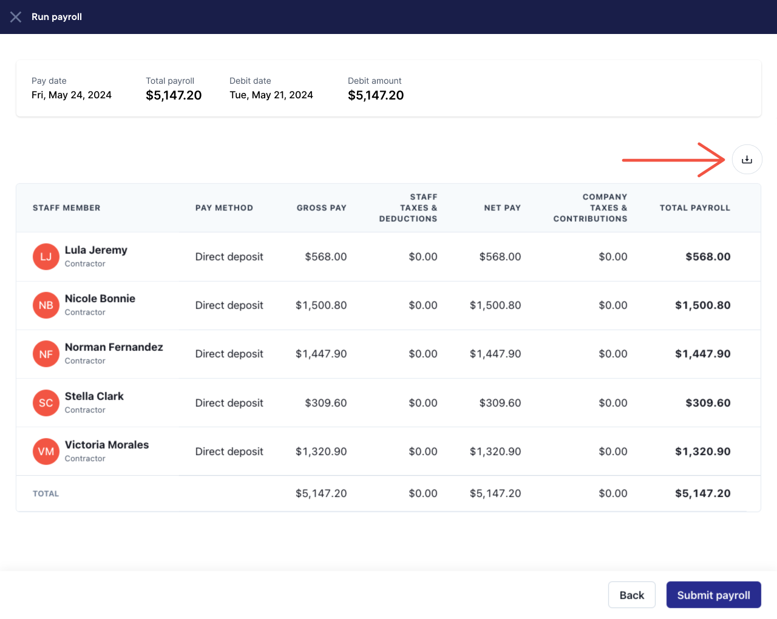Close the Run payroll dialog
This screenshot has width=777, height=619.
(16, 17)
